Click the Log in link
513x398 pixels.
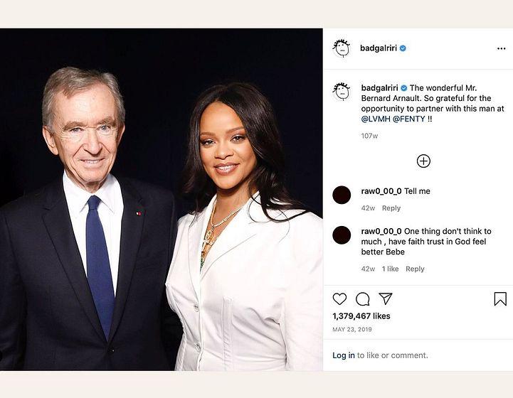pyautogui.click(x=343, y=355)
